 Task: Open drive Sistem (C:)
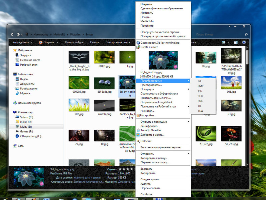coord(27,117)
